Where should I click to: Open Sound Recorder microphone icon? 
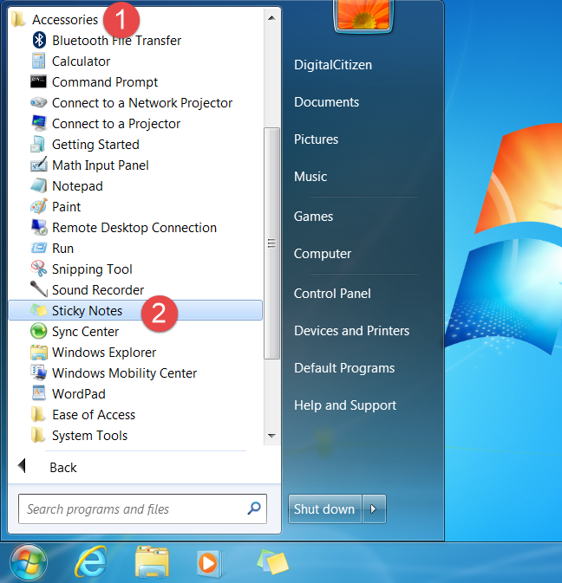tap(39, 289)
